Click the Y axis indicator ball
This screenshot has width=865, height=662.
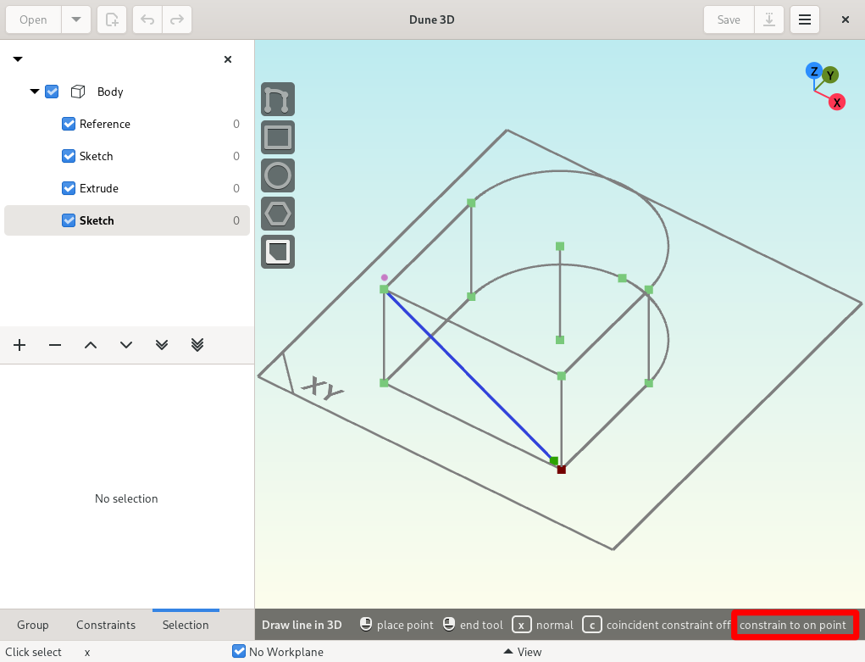click(830, 75)
